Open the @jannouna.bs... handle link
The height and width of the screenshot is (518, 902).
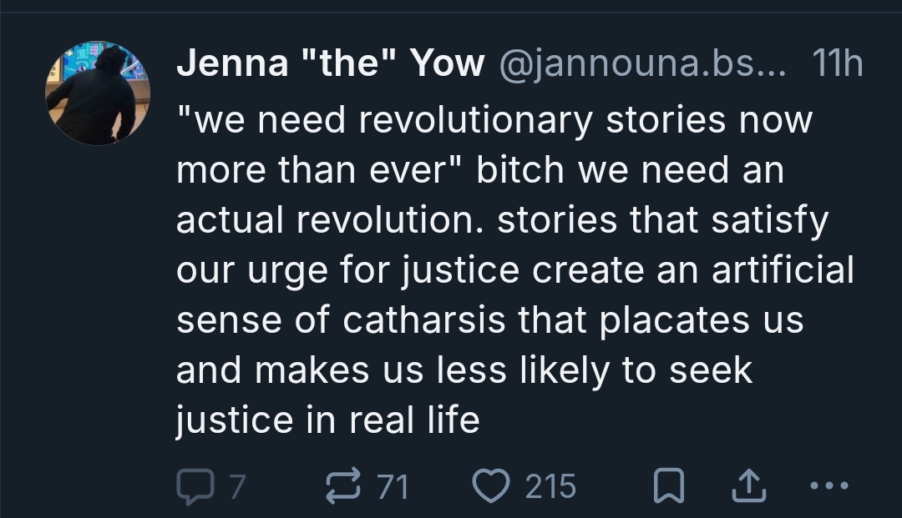click(641, 64)
